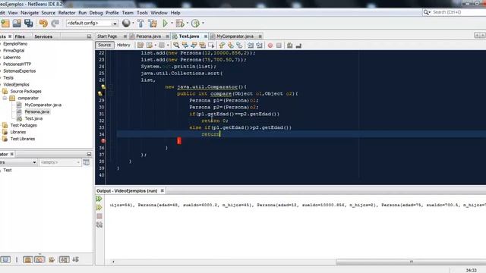This screenshot has width=486, height=273.
Task: Click the Debug Project icon
Action: click(180, 24)
